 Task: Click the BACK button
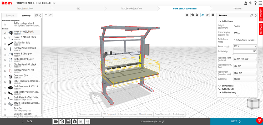[x=27, y=121]
